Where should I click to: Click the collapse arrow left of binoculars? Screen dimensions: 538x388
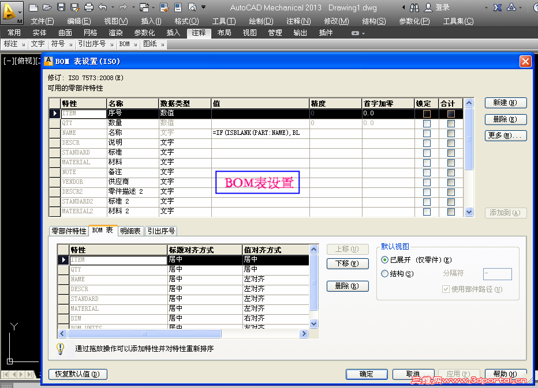pos(403,7)
